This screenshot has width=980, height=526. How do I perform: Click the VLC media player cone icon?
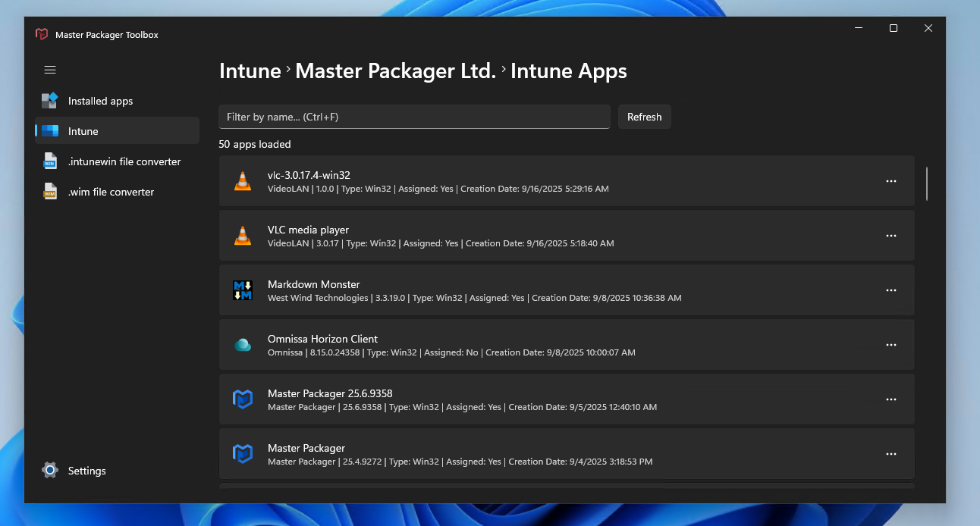pyautogui.click(x=242, y=236)
